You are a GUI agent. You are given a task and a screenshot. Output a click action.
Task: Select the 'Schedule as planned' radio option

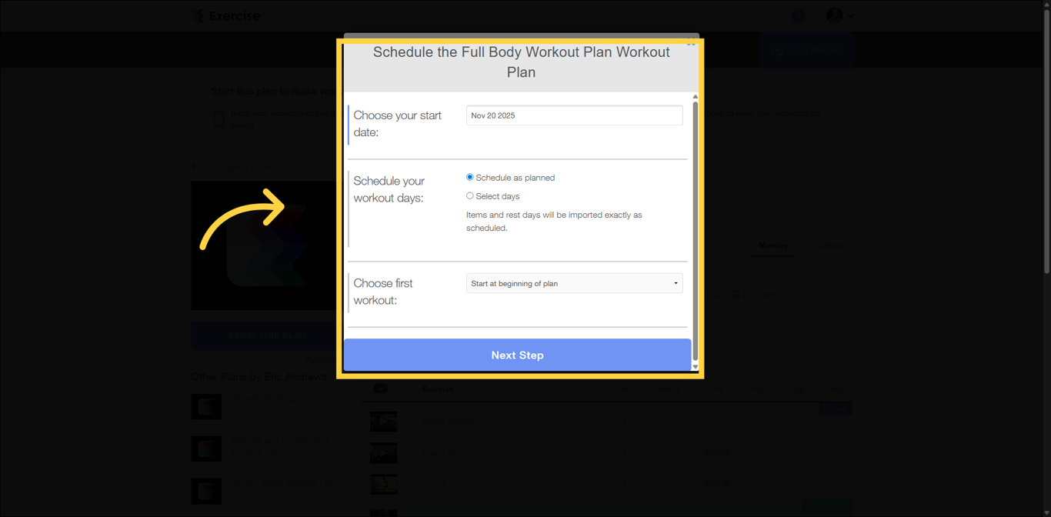tap(470, 178)
